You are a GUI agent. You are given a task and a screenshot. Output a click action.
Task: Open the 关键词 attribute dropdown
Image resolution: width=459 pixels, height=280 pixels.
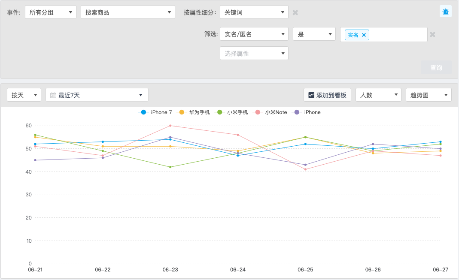click(254, 12)
